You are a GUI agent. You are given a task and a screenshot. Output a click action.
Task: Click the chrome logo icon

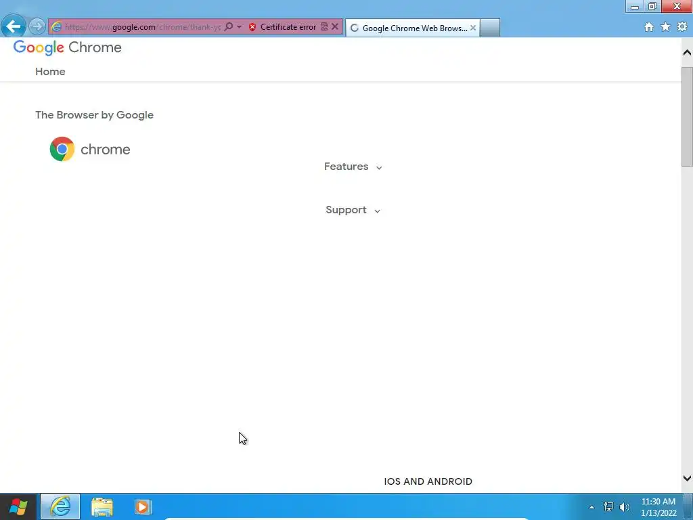tap(62, 149)
